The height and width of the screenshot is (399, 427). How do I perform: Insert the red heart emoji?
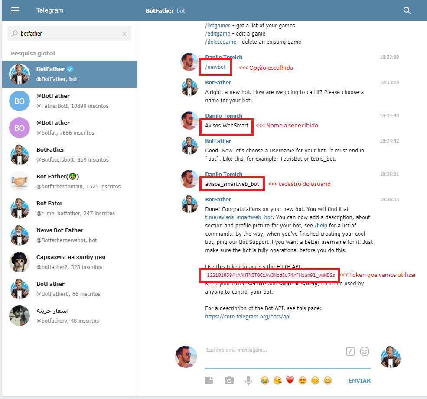click(290, 380)
